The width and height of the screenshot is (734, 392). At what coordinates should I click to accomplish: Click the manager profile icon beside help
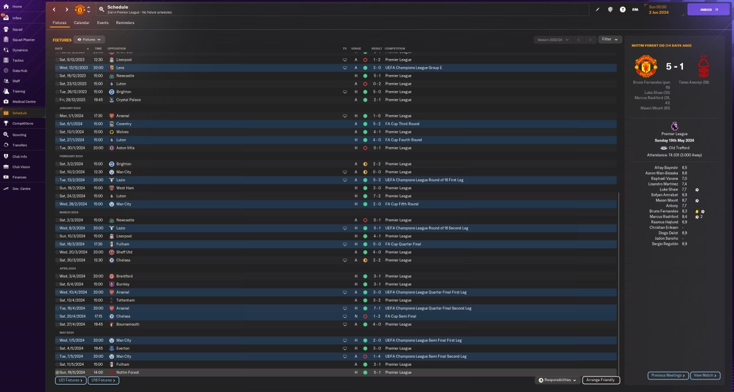pos(610,9)
